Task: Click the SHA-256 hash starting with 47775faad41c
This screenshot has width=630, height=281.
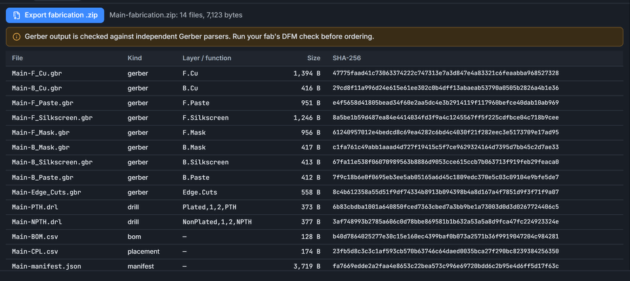Action: [x=446, y=73]
